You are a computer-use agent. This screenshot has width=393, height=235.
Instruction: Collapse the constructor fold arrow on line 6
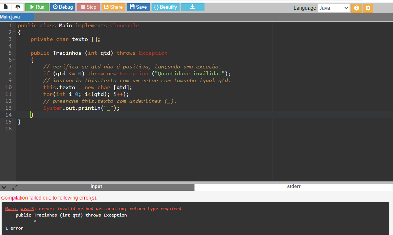click(14, 60)
